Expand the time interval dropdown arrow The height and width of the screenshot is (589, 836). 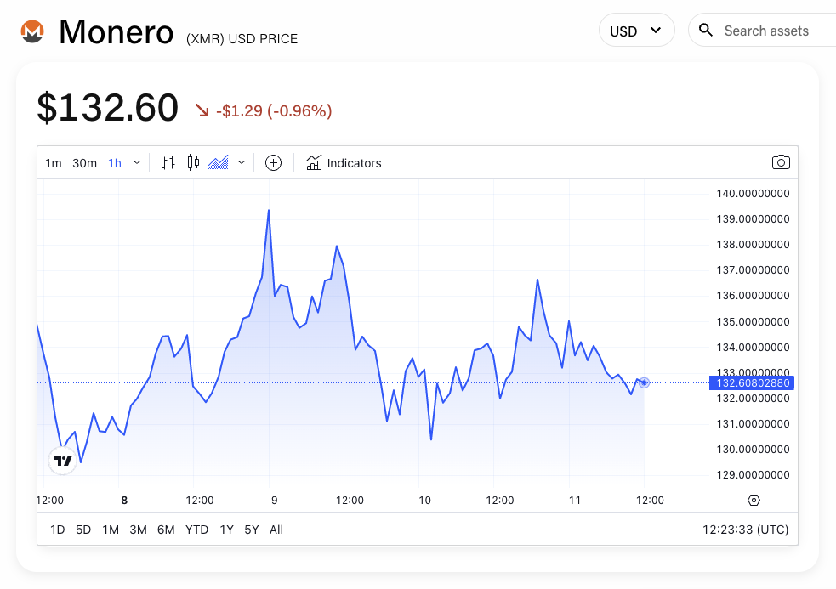[137, 162]
